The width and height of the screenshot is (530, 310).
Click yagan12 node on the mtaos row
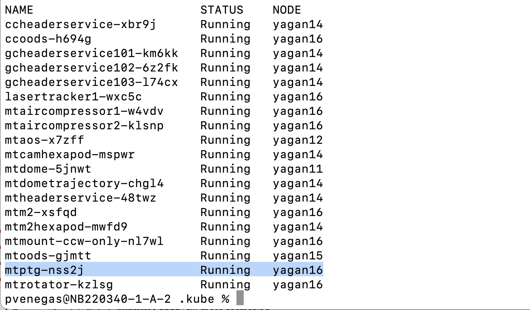pyautogui.click(x=298, y=140)
